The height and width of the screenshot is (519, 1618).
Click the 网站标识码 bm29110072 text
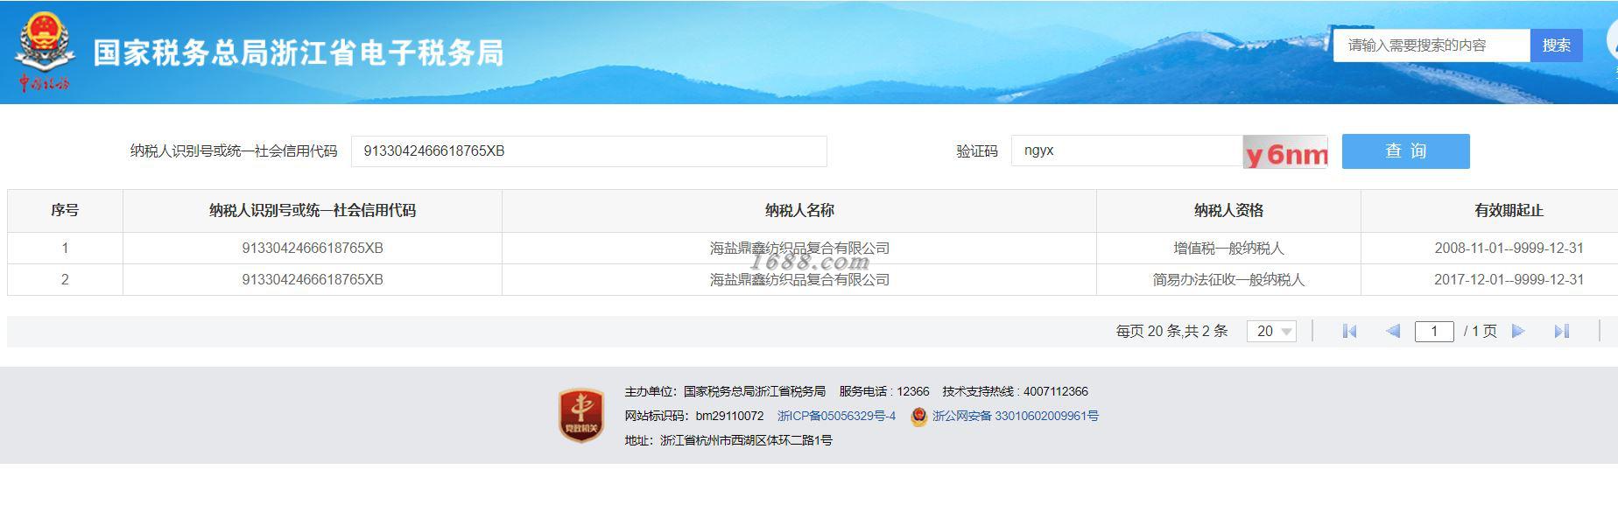click(693, 417)
